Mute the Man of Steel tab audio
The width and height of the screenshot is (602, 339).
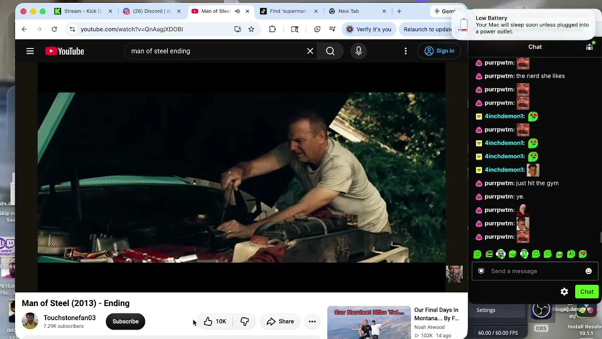coord(238,11)
